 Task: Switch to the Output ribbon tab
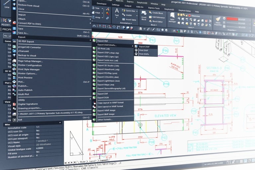[x=128, y=6]
